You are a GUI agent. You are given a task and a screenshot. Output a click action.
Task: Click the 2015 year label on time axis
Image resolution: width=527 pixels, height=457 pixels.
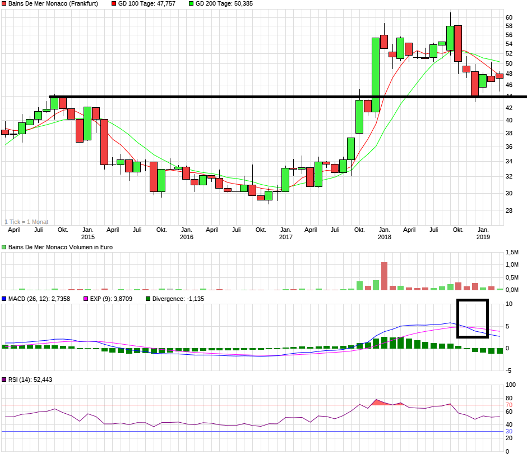point(87,237)
